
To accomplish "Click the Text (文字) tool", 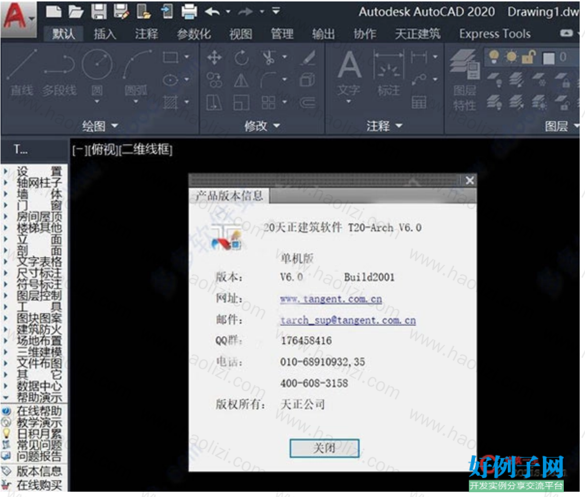I will [x=349, y=72].
